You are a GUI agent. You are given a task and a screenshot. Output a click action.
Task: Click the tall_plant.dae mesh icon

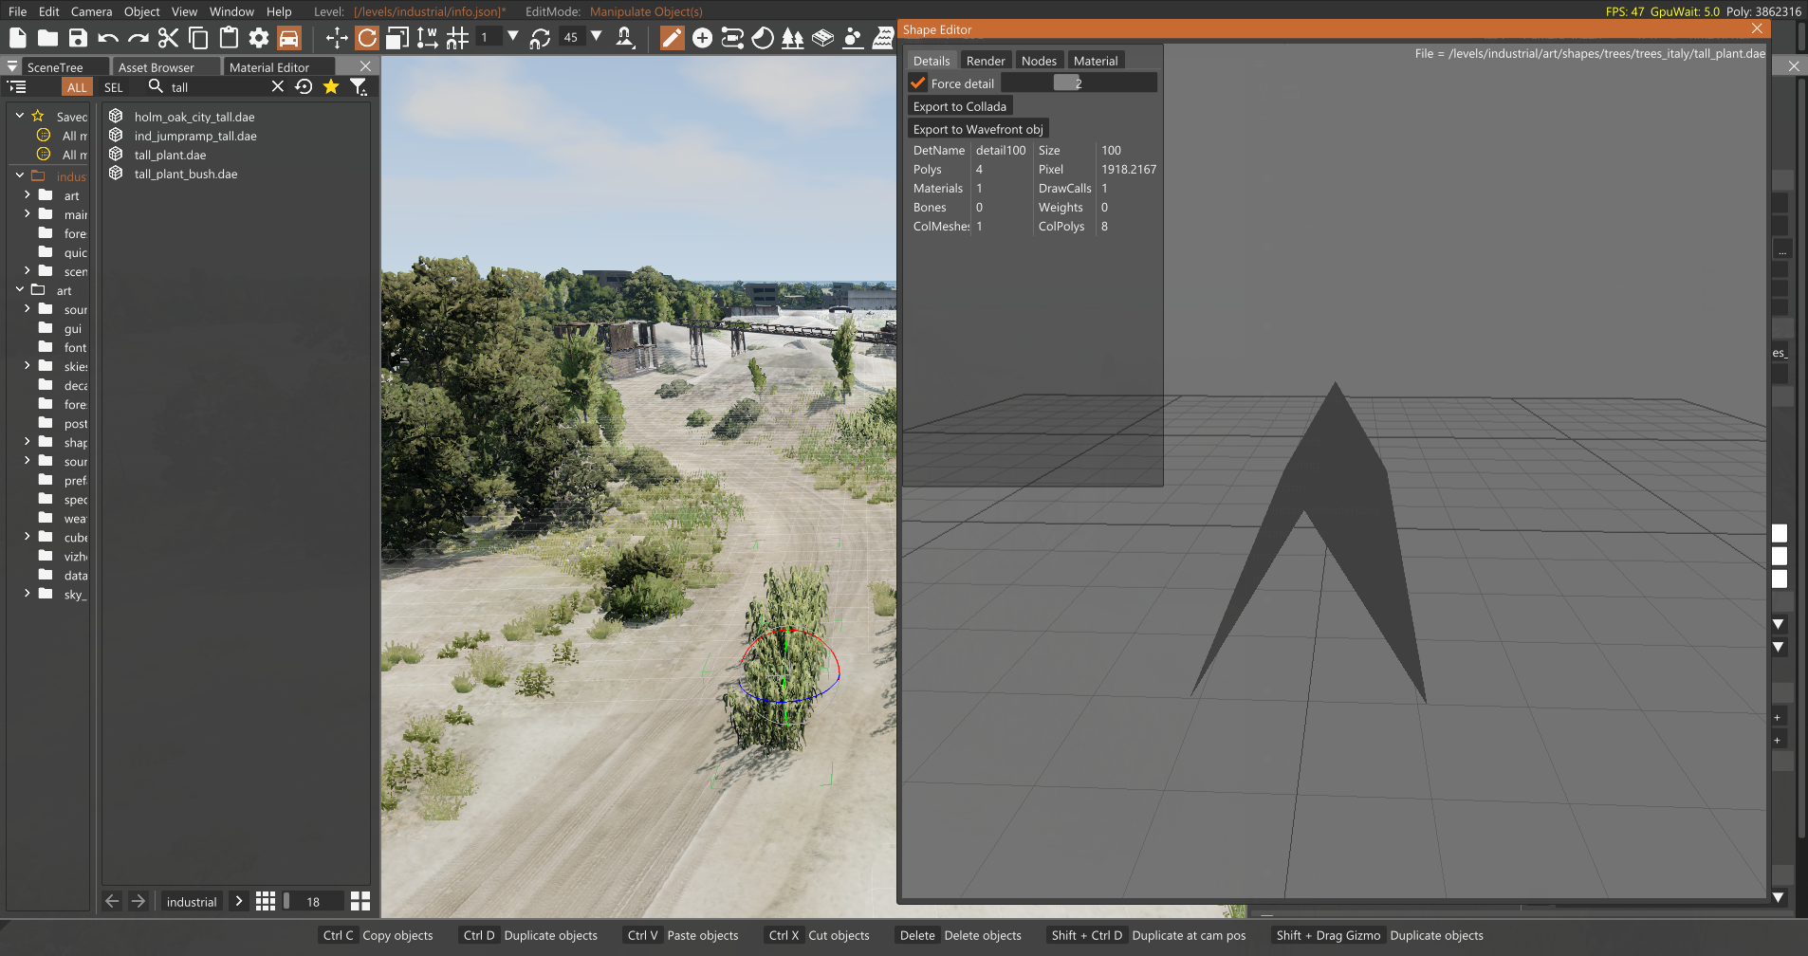point(116,155)
